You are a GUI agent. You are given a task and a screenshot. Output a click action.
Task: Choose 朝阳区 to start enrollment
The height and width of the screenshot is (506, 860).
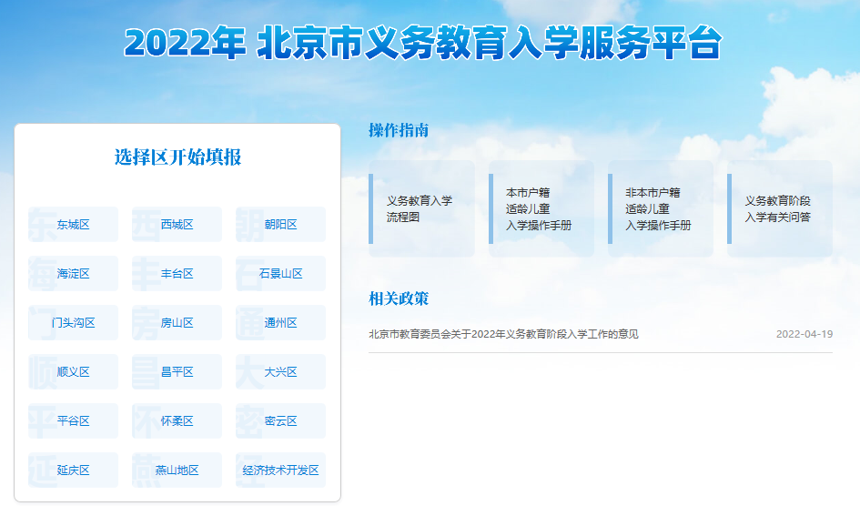click(280, 224)
